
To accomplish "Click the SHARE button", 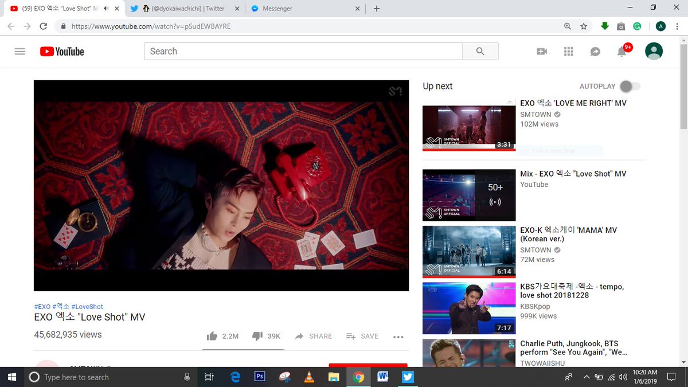I will (314, 336).
